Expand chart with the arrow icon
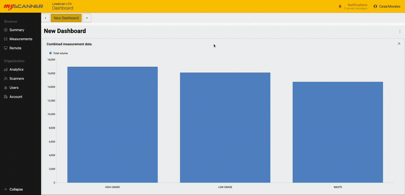 pyautogui.click(x=399, y=44)
